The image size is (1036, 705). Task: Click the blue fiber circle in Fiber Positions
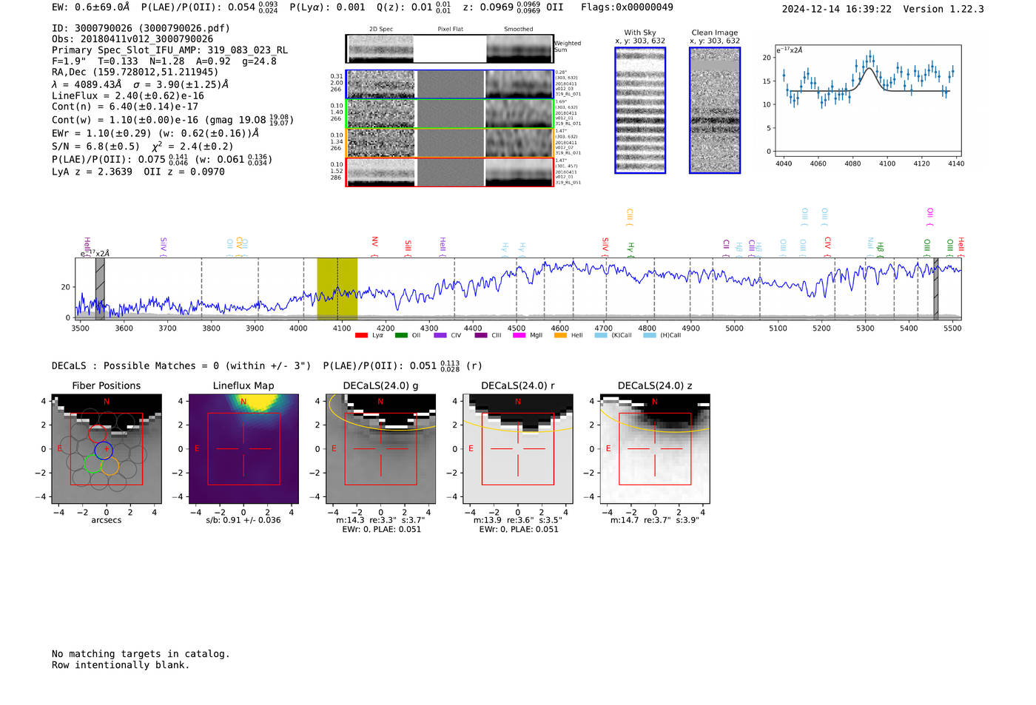[x=104, y=449]
